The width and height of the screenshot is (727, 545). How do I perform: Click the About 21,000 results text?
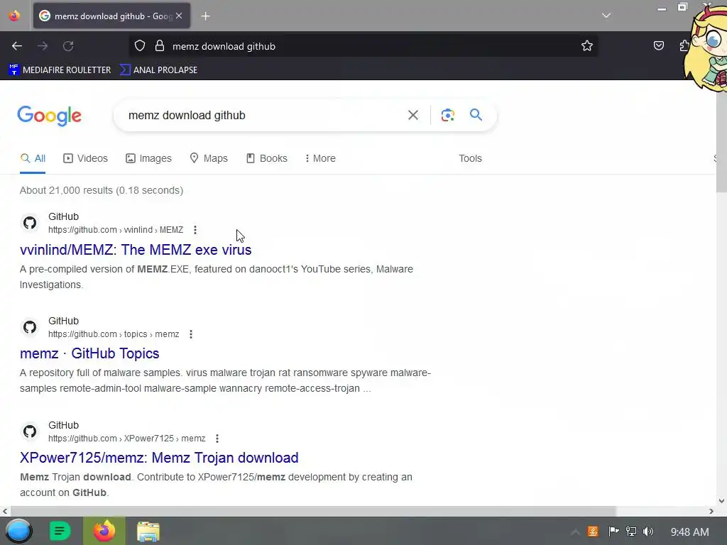coord(102,190)
